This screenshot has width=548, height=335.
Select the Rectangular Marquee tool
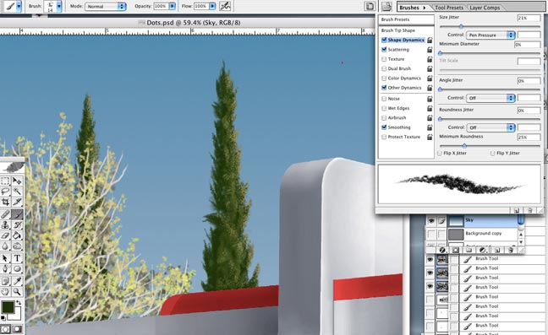(x=5, y=181)
